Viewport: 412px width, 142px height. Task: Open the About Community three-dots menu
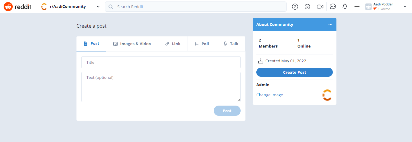tap(330, 25)
